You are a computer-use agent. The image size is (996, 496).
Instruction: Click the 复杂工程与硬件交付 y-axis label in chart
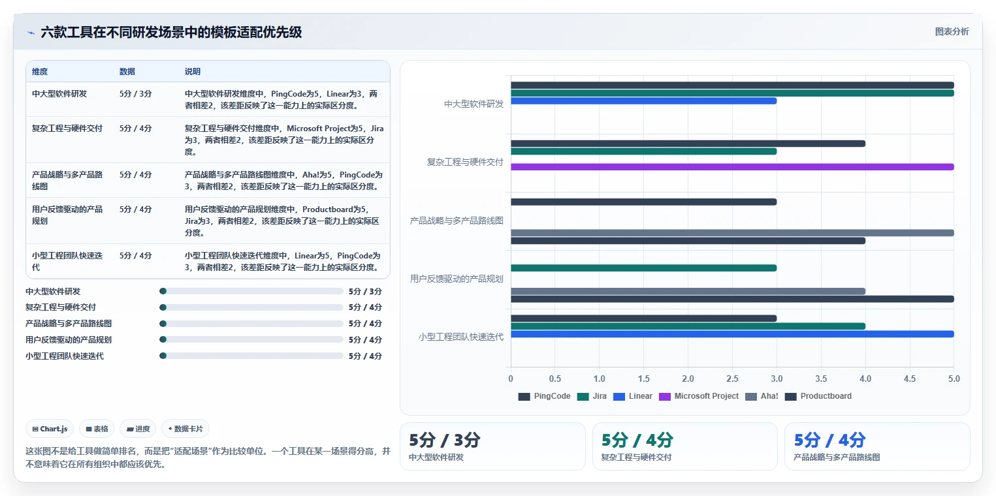coord(465,163)
